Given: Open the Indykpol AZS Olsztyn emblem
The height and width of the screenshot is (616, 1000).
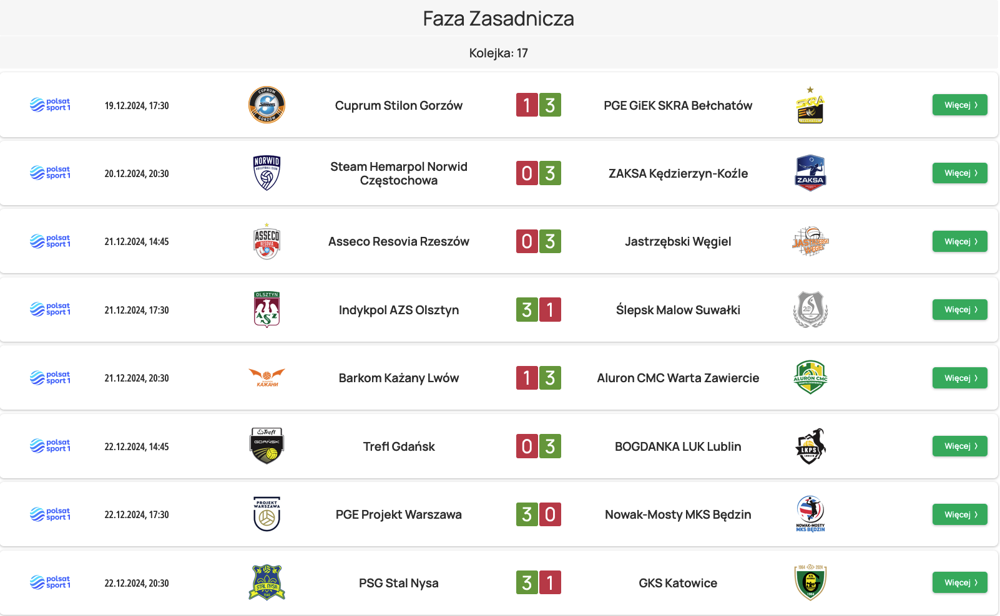Looking at the screenshot, I should point(267,310).
